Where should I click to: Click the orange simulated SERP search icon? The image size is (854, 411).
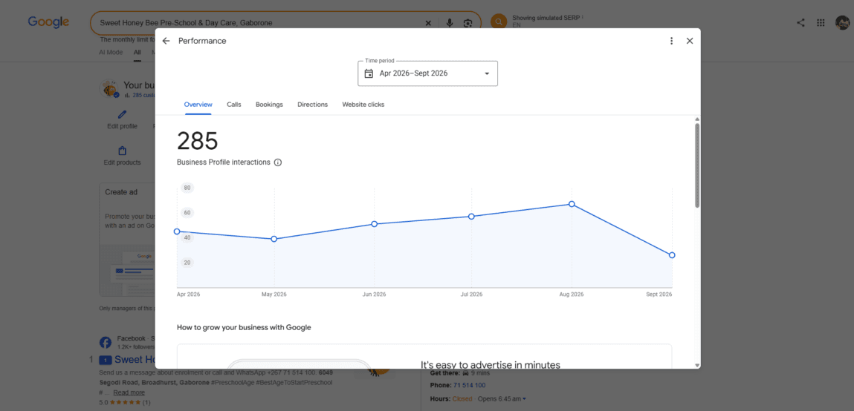(499, 22)
